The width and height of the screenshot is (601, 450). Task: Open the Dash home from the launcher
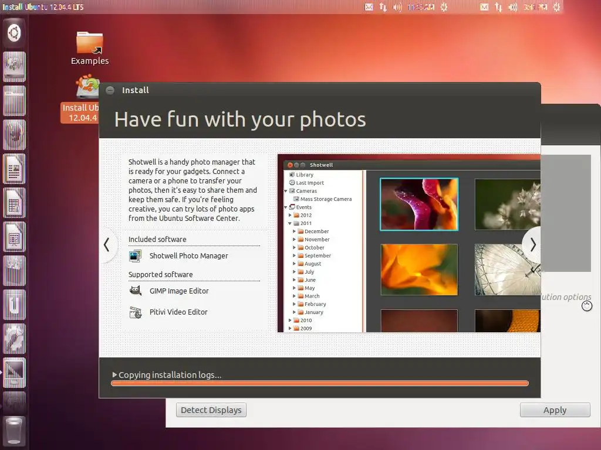(x=14, y=33)
